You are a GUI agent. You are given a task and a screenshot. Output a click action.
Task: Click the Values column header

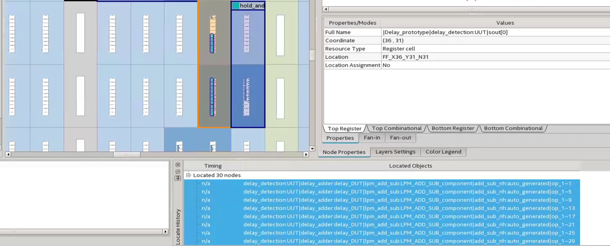[505, 23]
